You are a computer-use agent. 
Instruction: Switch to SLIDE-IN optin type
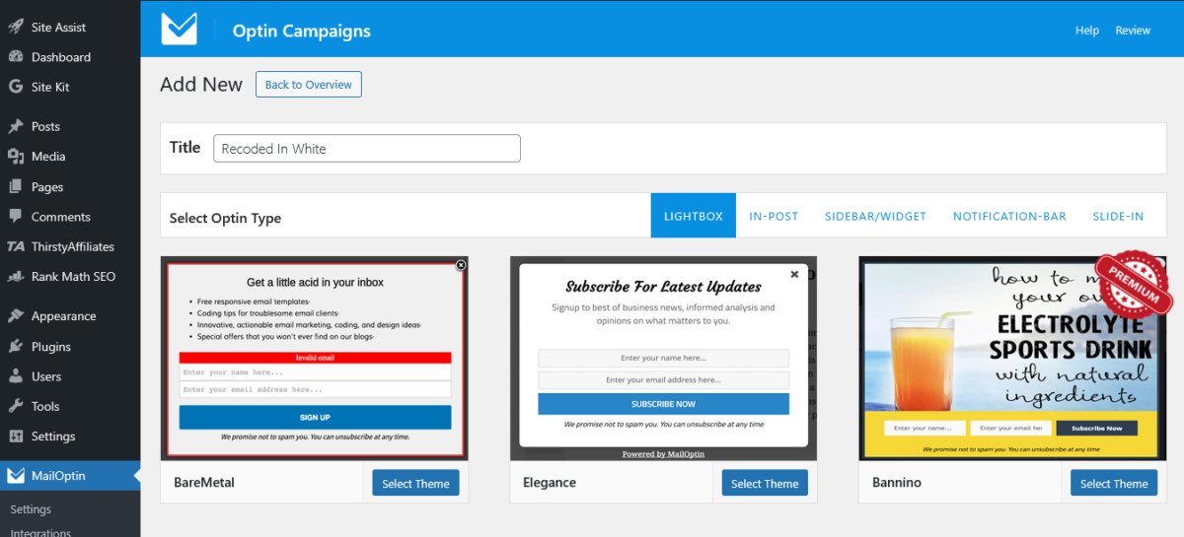pyautogui.click(x=1118, y=216)
